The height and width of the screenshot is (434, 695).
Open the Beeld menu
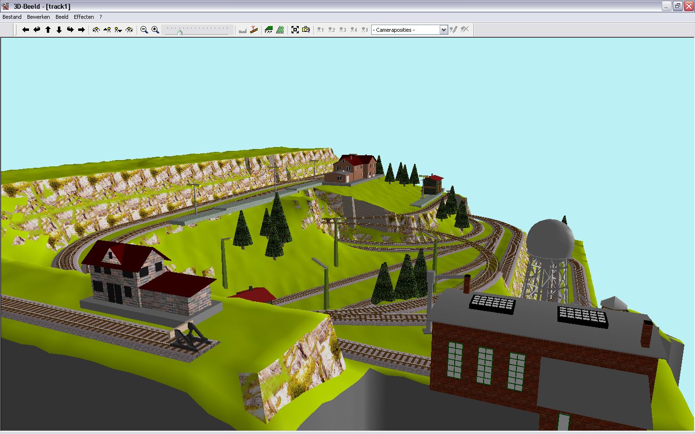point(62,17)
